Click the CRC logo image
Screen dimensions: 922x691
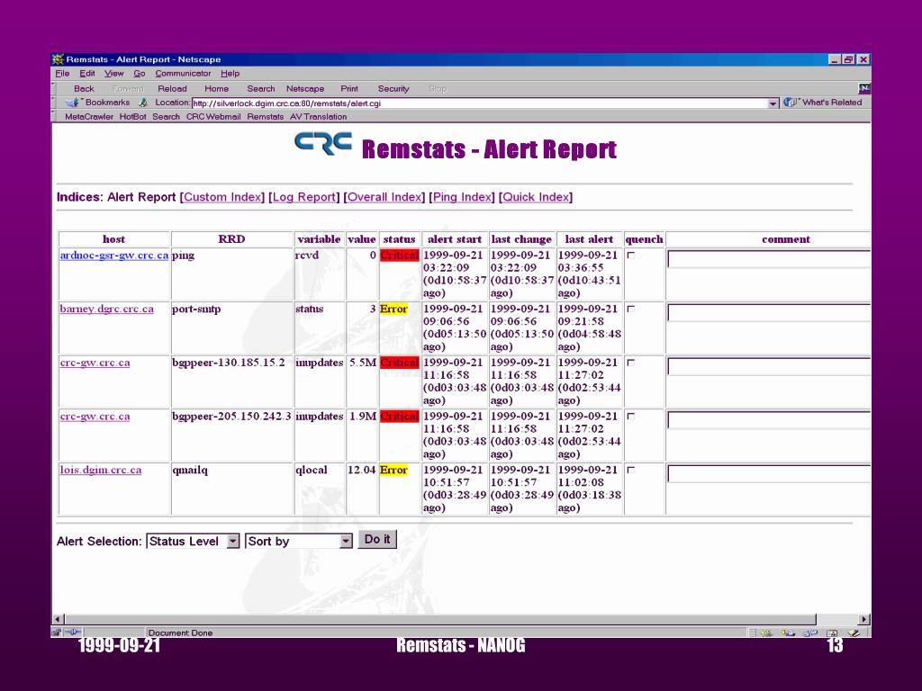point(323,144)
